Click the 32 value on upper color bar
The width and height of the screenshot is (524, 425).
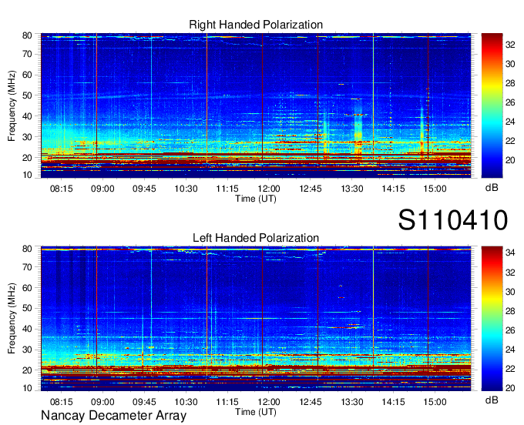coord(510,45)
